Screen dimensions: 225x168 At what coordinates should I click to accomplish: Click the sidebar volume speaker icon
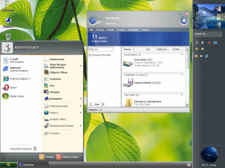click(x=201, y=56)
